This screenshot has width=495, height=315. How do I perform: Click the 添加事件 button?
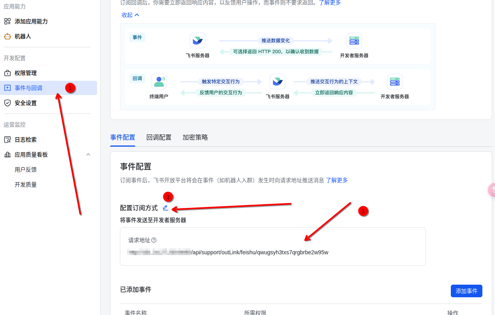coord(466,291)
